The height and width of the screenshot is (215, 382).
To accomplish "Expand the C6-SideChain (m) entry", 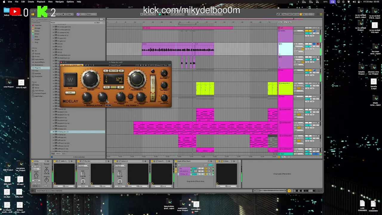I will (53, 55).
